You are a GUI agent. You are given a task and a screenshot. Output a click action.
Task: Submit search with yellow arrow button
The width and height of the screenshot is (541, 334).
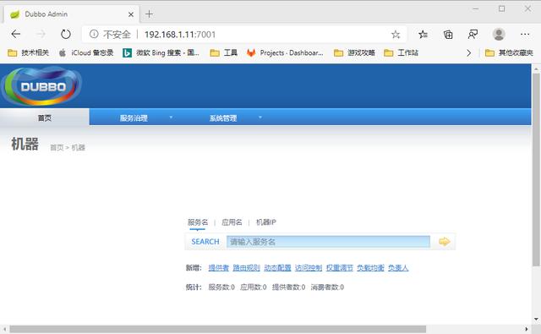(x=445, y=242)
